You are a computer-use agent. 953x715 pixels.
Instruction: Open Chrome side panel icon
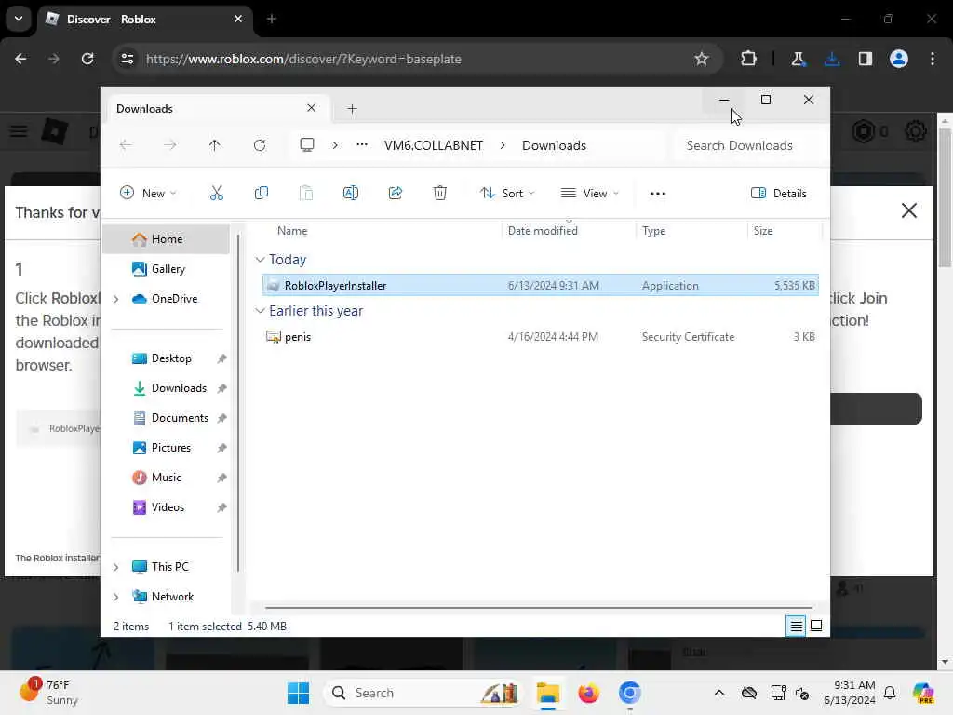[x=865, y=59]
